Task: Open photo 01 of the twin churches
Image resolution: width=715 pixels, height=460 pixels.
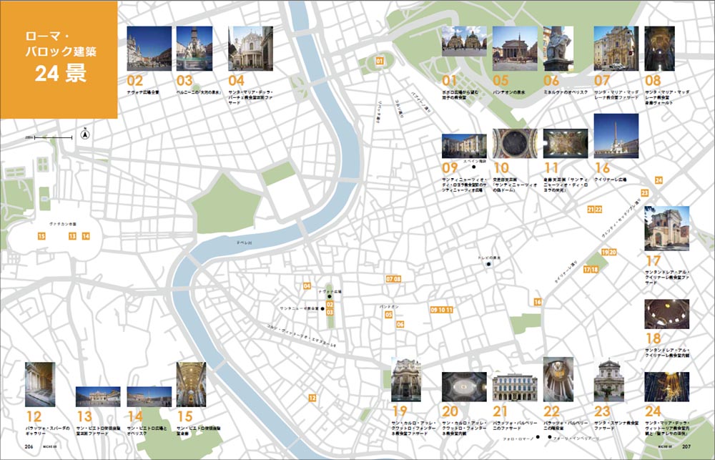Action: (x=464, y=41)
